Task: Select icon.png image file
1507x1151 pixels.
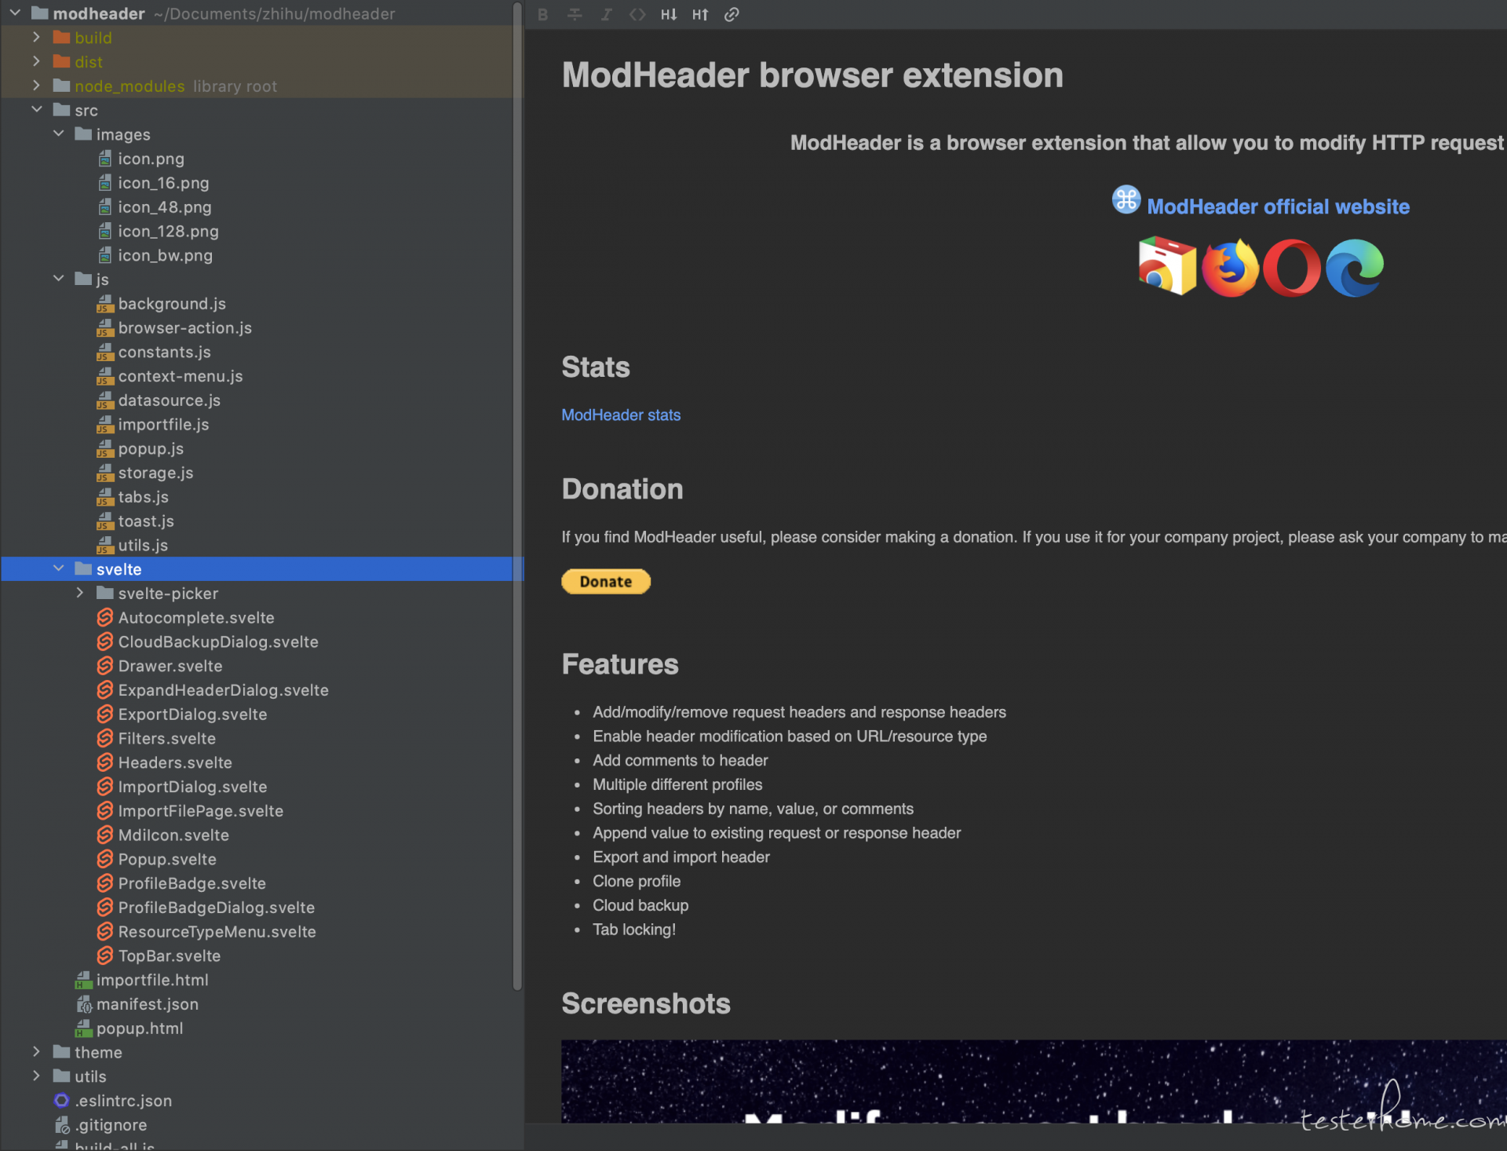Action: coord(141,159)
